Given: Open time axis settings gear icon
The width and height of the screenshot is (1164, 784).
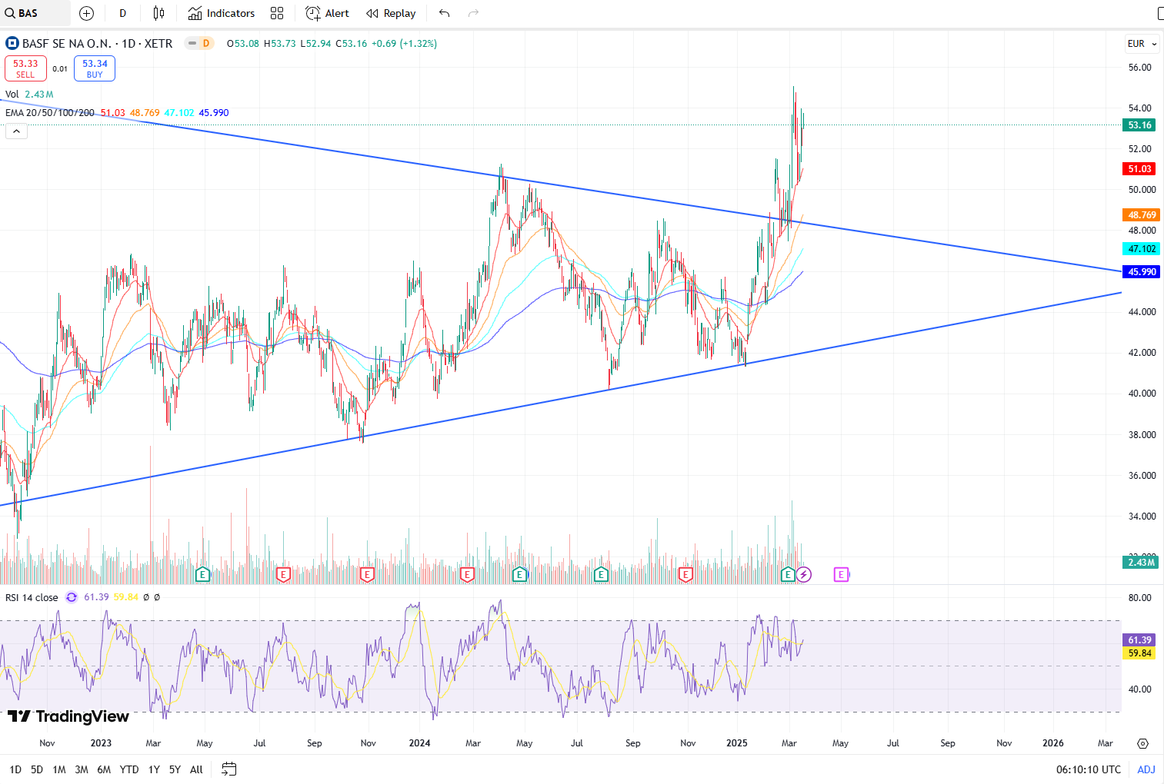Looking at the screenshot, I should (1142, 743).
